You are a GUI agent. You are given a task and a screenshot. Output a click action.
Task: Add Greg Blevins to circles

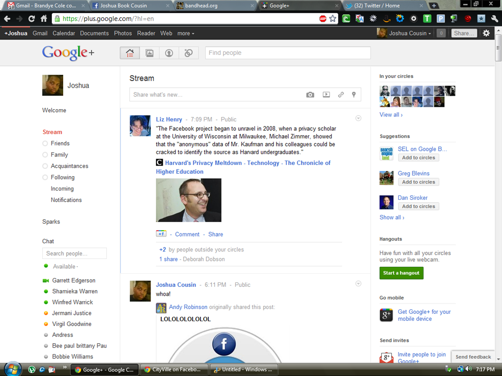[x=419, y=182]
